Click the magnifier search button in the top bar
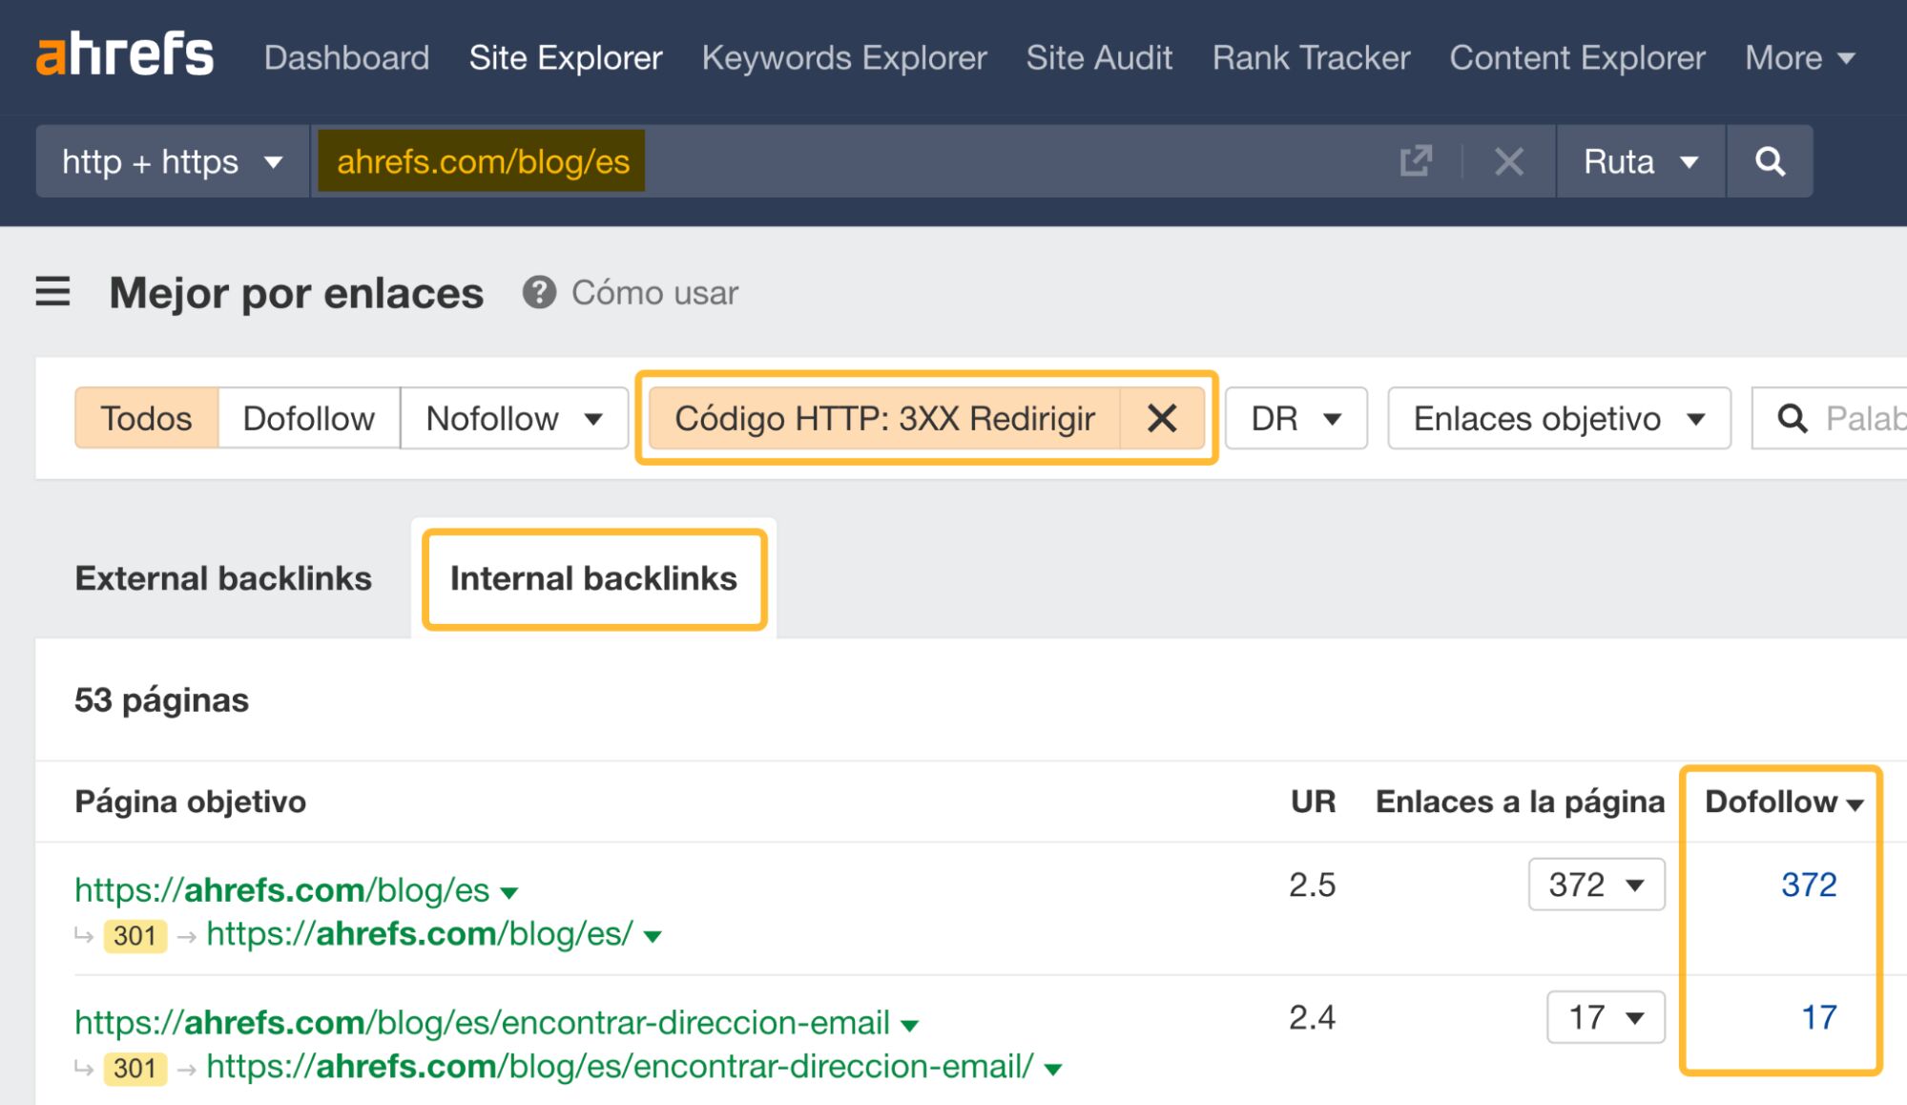Screen dimensions: 1907x1105 [x=1770, y=161]
